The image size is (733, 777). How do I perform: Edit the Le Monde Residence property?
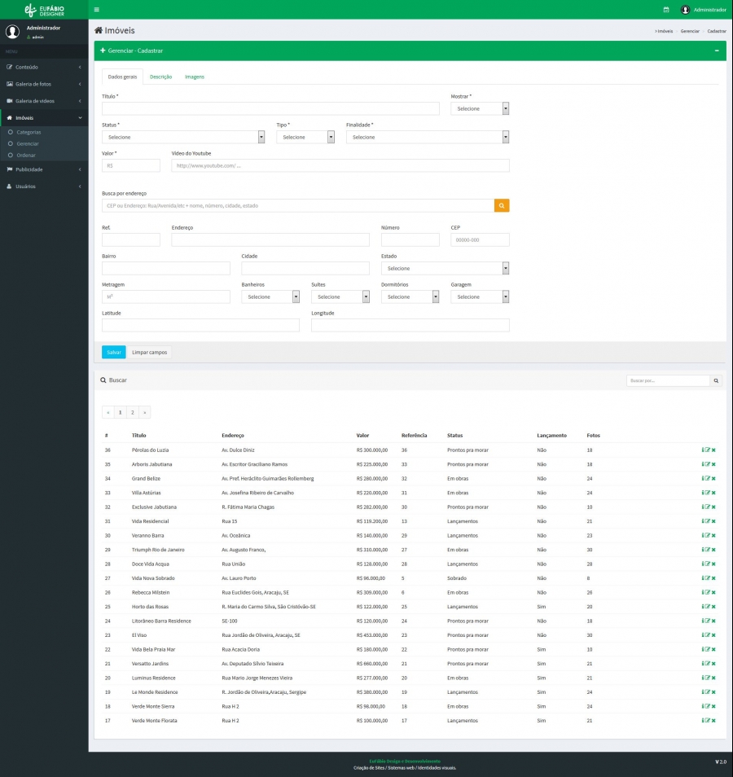[x=708, y=691]
